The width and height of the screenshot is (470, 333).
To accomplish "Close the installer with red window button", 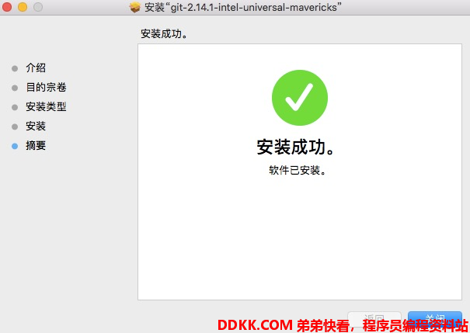I will [x=7, y=7].
